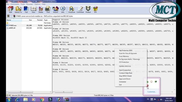Open Internet Explorer from taskbar
Viewport: 182px width, 102px height.
point(17,99)
